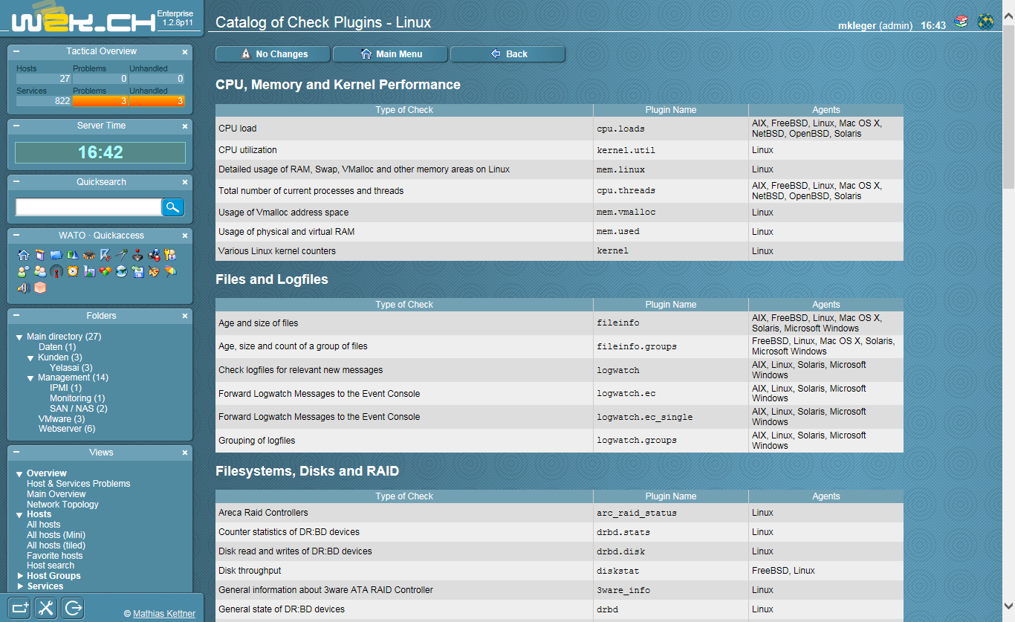Screen dimensions: 1015x622
Task: Open the green cylinder and blue cone icon
Action: 73,255
